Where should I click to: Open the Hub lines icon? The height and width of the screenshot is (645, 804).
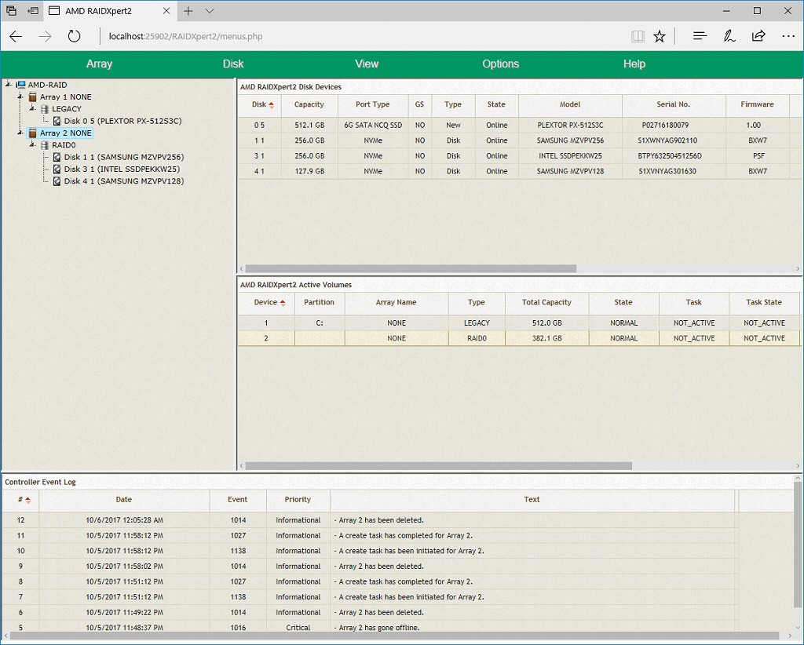tap(700, 36)
